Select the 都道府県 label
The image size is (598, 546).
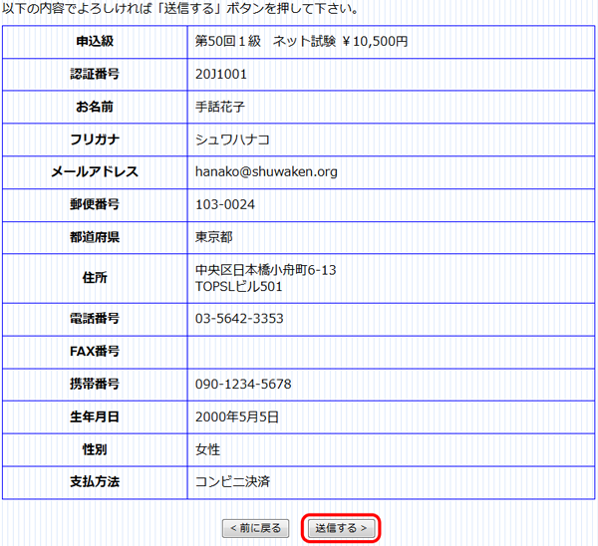(x=95, y=237)
